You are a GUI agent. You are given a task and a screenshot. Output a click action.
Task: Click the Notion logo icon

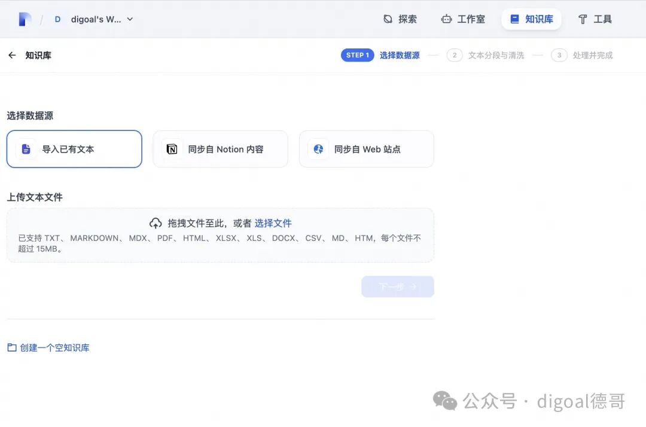point(172,149)
